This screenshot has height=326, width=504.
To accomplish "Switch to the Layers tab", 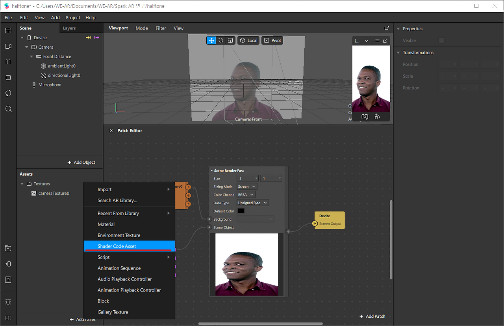I will [69, 28].
